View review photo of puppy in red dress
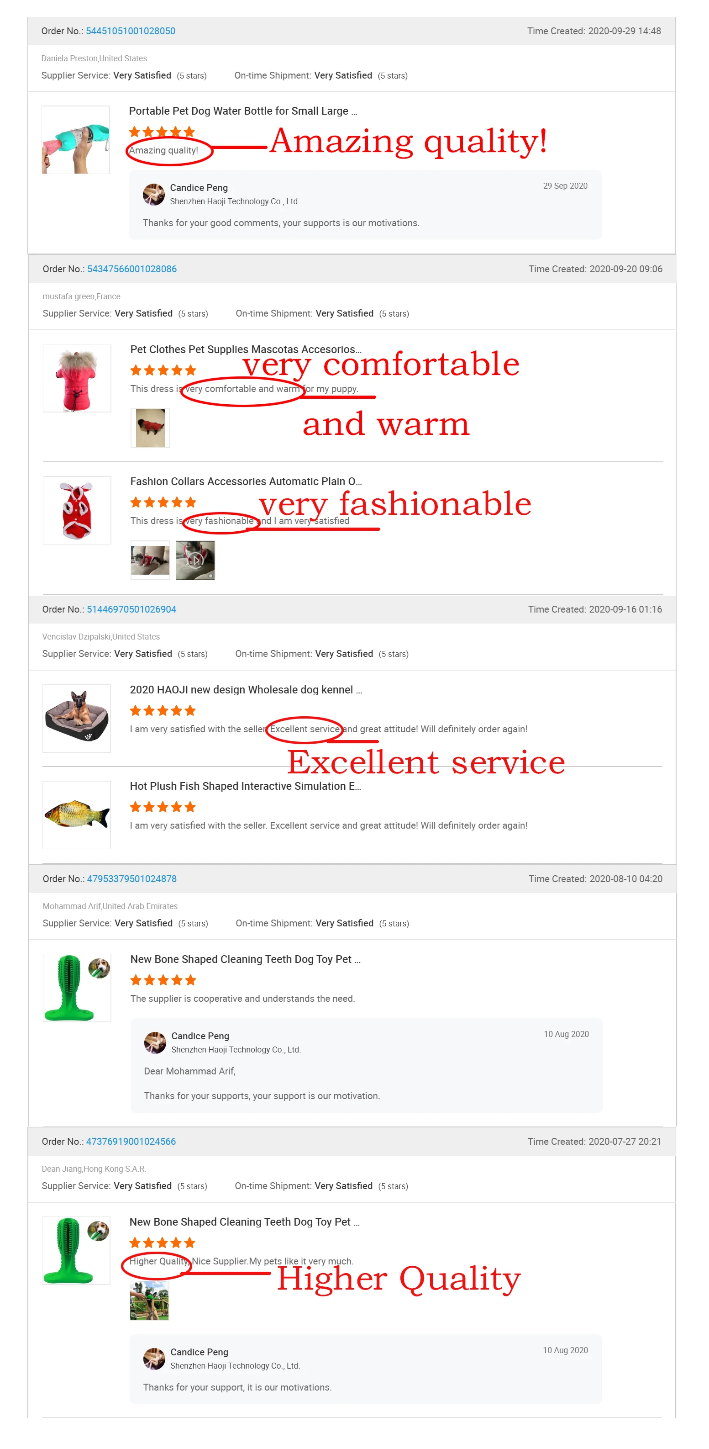The height and width of the screenshot is (1449, 709). click(150, 428)
